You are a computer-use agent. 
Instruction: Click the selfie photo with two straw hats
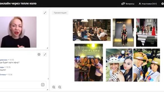coord(147,65)
